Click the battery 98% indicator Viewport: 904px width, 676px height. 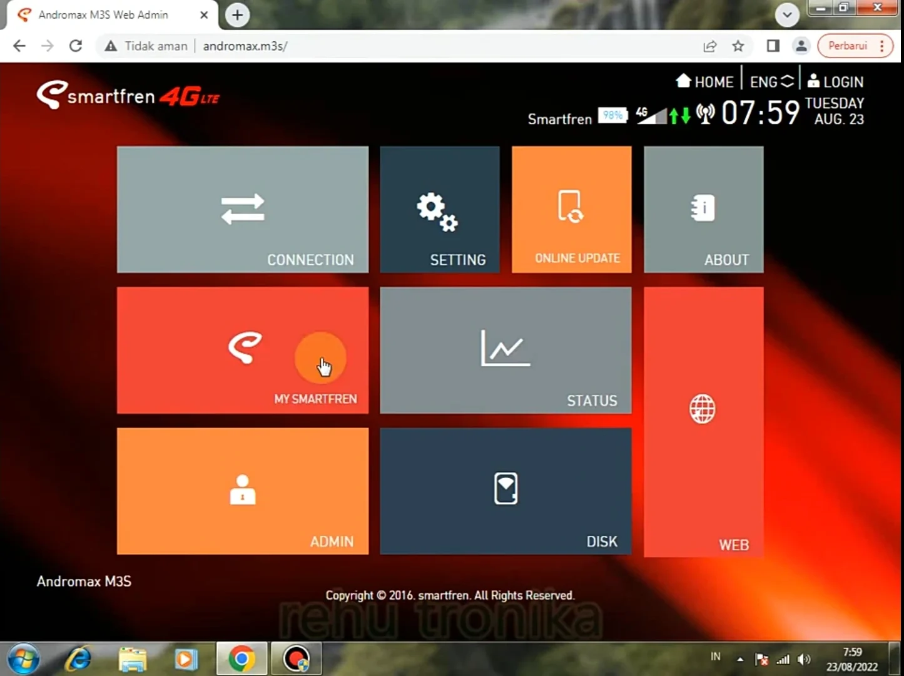point(613,116)
